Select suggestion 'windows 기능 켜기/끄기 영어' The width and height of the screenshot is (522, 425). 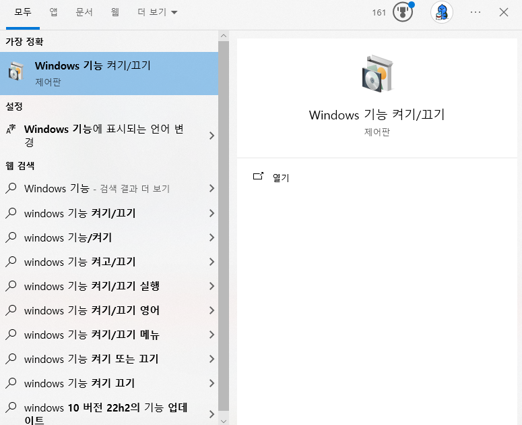(109, 310)
